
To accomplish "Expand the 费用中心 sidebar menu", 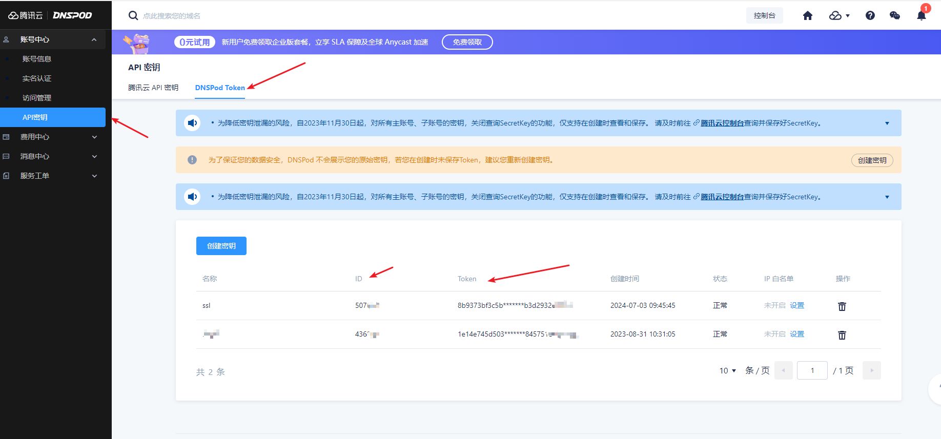I will (94, 137).
